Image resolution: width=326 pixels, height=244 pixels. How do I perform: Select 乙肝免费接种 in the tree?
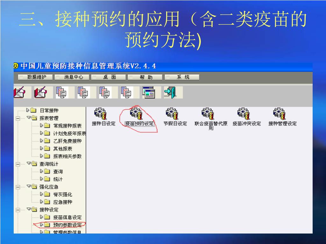click(67, 141)
